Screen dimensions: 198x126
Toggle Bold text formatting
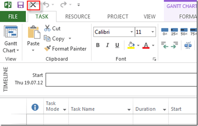click(x=98, y=45)
